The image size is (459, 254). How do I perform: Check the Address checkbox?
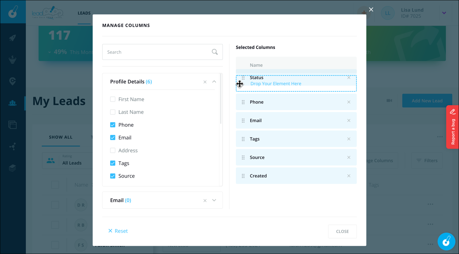pyautogui.click(x=113, y=150)
